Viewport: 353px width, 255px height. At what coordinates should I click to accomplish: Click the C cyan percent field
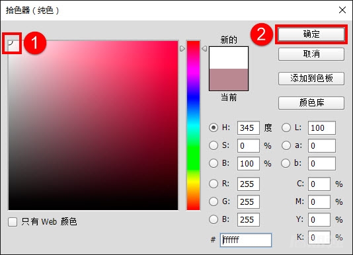click(x=319, y=184)
